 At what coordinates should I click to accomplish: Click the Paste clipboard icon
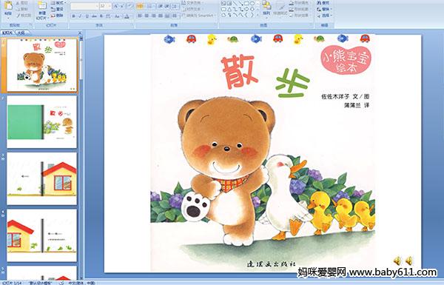8,7
